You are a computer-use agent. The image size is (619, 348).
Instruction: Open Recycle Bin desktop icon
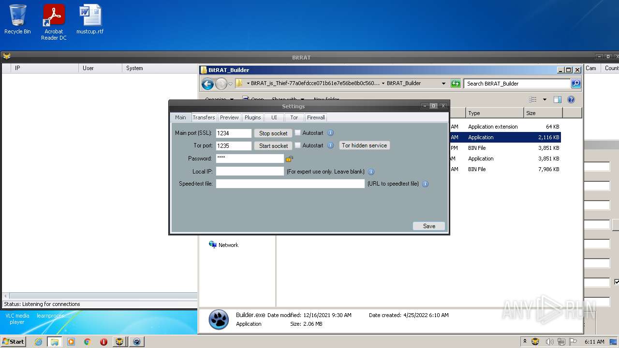(17, 19)
